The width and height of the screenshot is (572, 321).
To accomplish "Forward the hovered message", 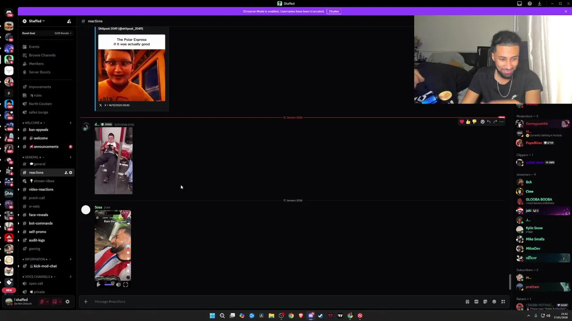I will (495, 122).
